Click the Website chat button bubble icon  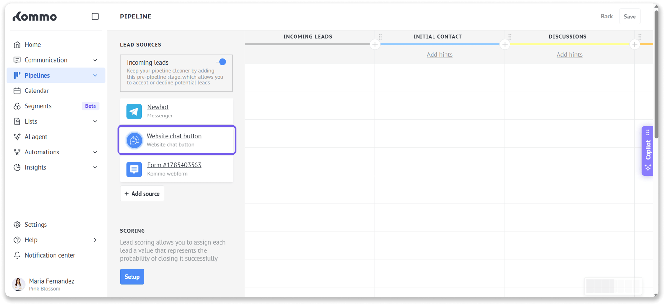coord(134,140)
